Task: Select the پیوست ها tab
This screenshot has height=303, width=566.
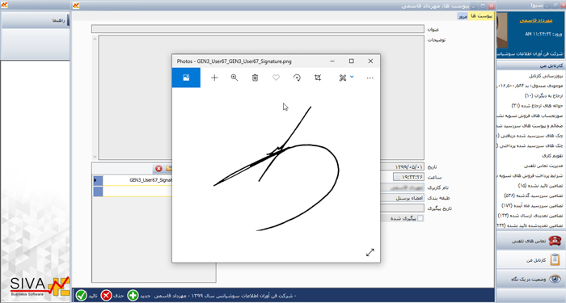Action: 481,16
